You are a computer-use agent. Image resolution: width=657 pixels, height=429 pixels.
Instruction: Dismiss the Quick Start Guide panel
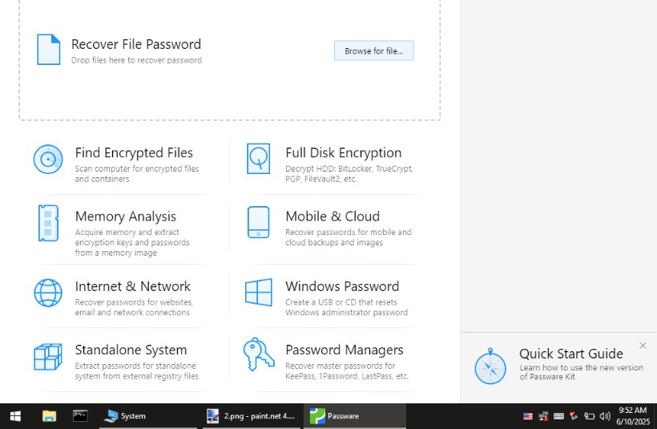pyautogui.click(x=643, y=346)
